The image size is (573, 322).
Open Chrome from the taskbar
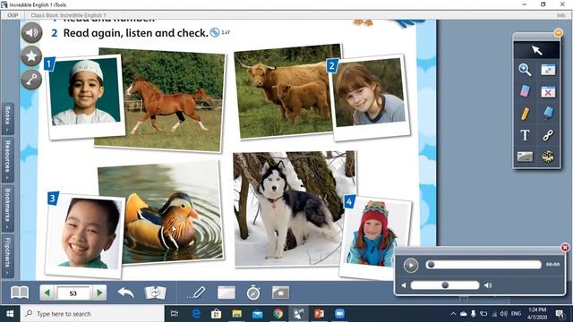point(278,314)
